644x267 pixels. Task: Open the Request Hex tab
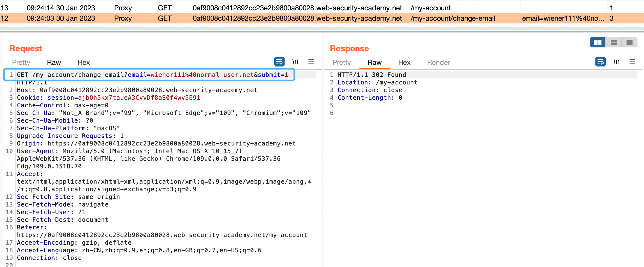(x=84, y=62)
